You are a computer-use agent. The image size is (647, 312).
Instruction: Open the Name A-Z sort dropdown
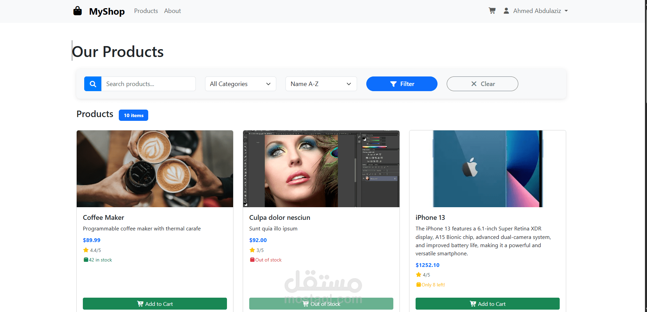coord(321,84)
